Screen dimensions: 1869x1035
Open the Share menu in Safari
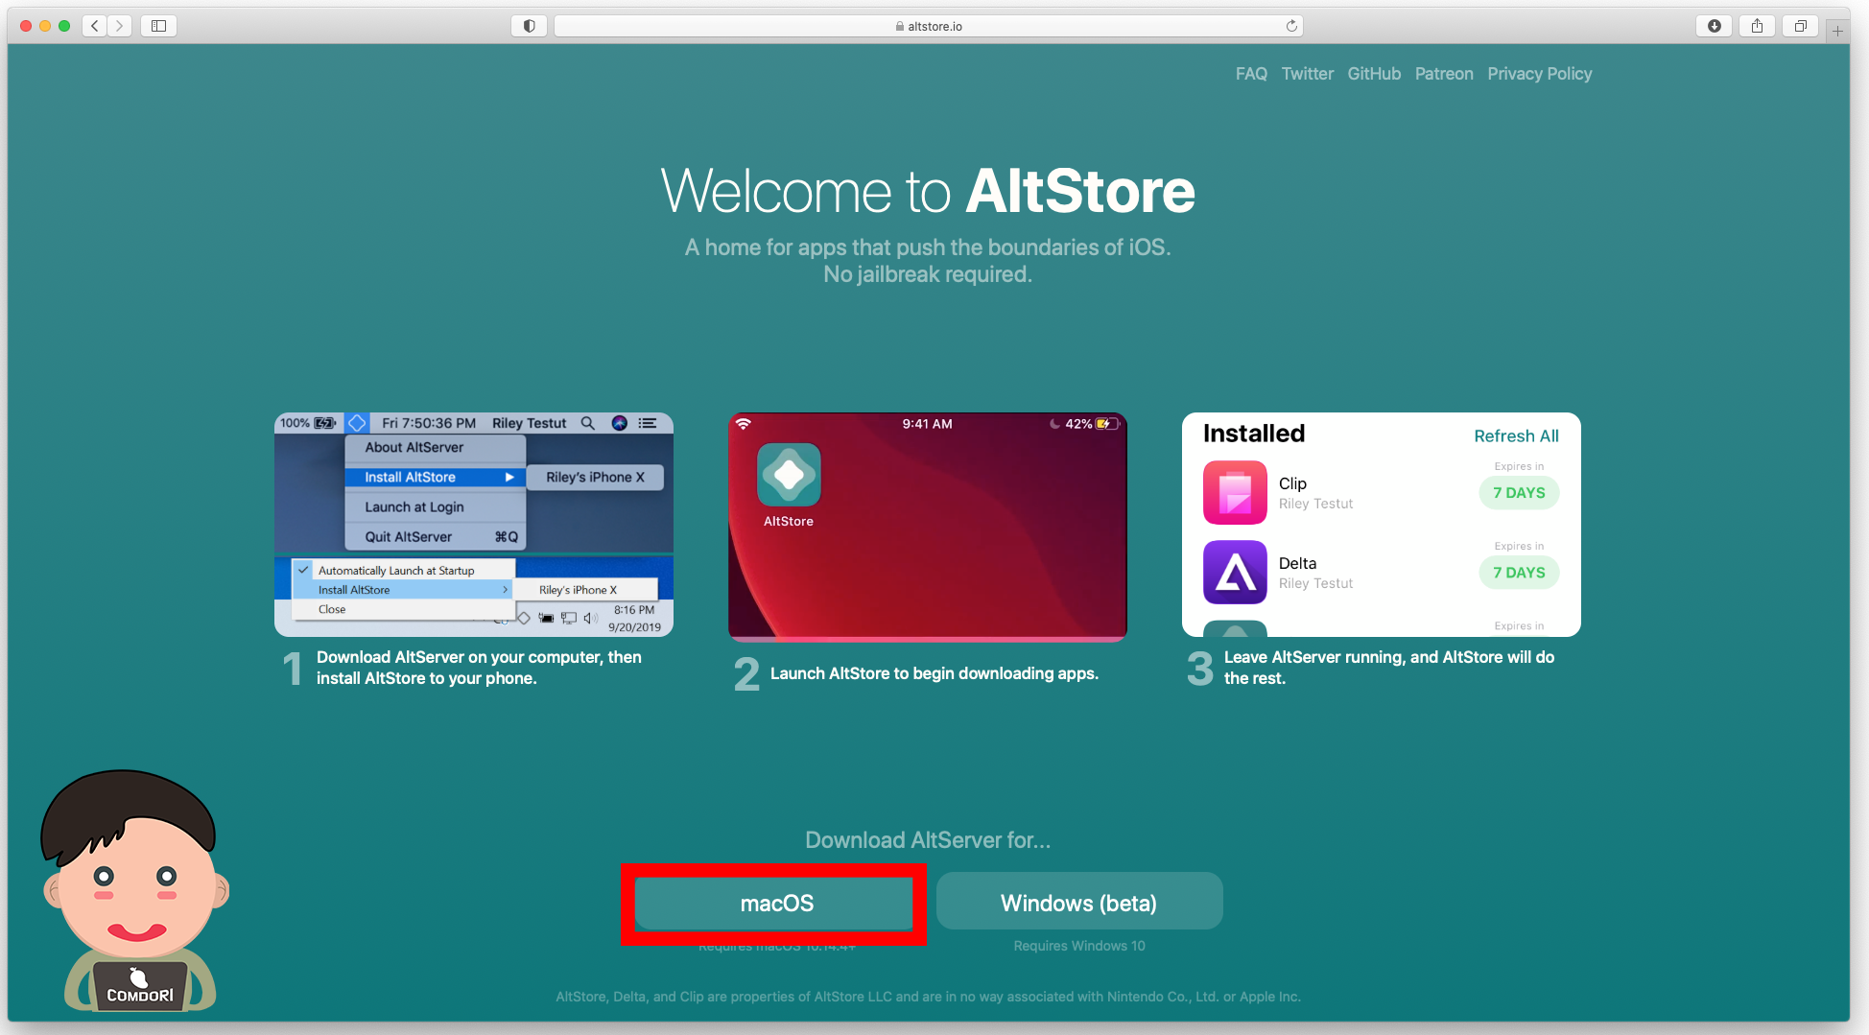[1757, 26]
